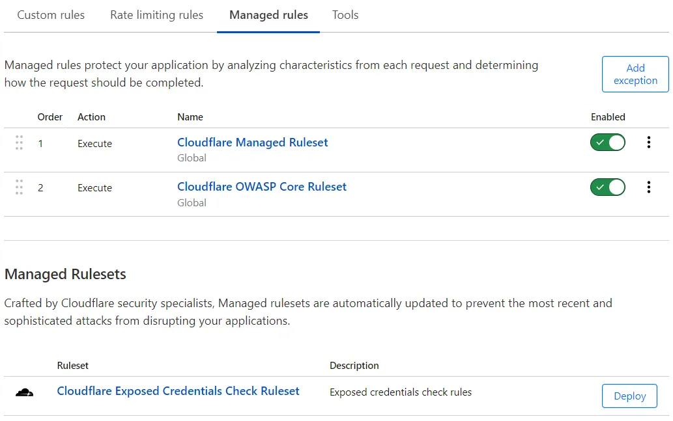Click the Add exception button
Screen dimensions: 673x421
[635, 74]
